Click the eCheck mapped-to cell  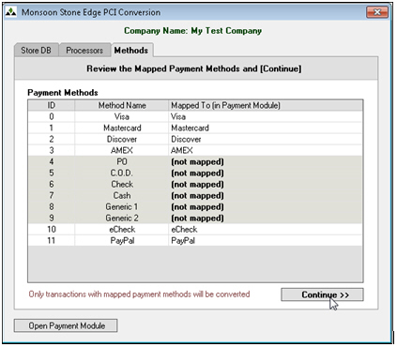coord(266,229)
